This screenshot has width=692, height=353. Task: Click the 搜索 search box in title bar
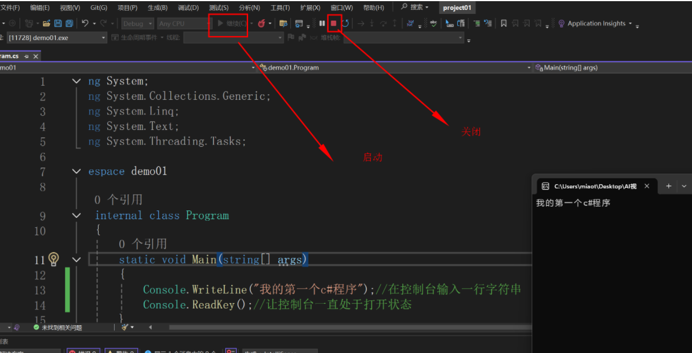414,7
